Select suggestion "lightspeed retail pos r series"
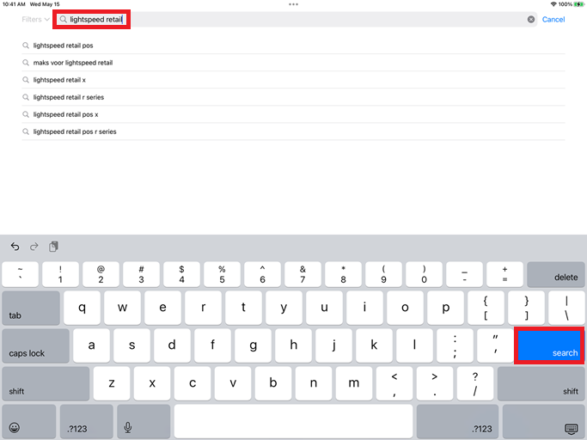The height and width of the screenshot is (440, 587). [293, 131]
